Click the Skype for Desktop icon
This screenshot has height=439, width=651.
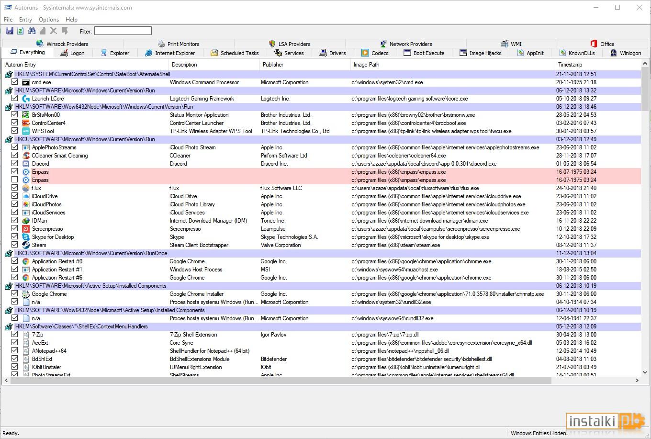26,237
